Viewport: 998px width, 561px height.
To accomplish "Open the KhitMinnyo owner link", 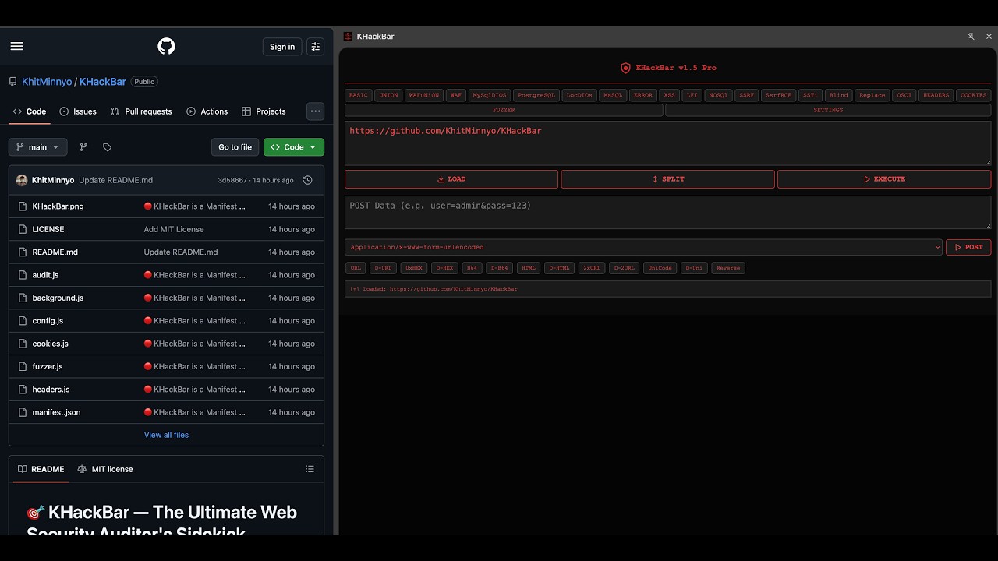I will pyautogui.click(x=47, y=82).
